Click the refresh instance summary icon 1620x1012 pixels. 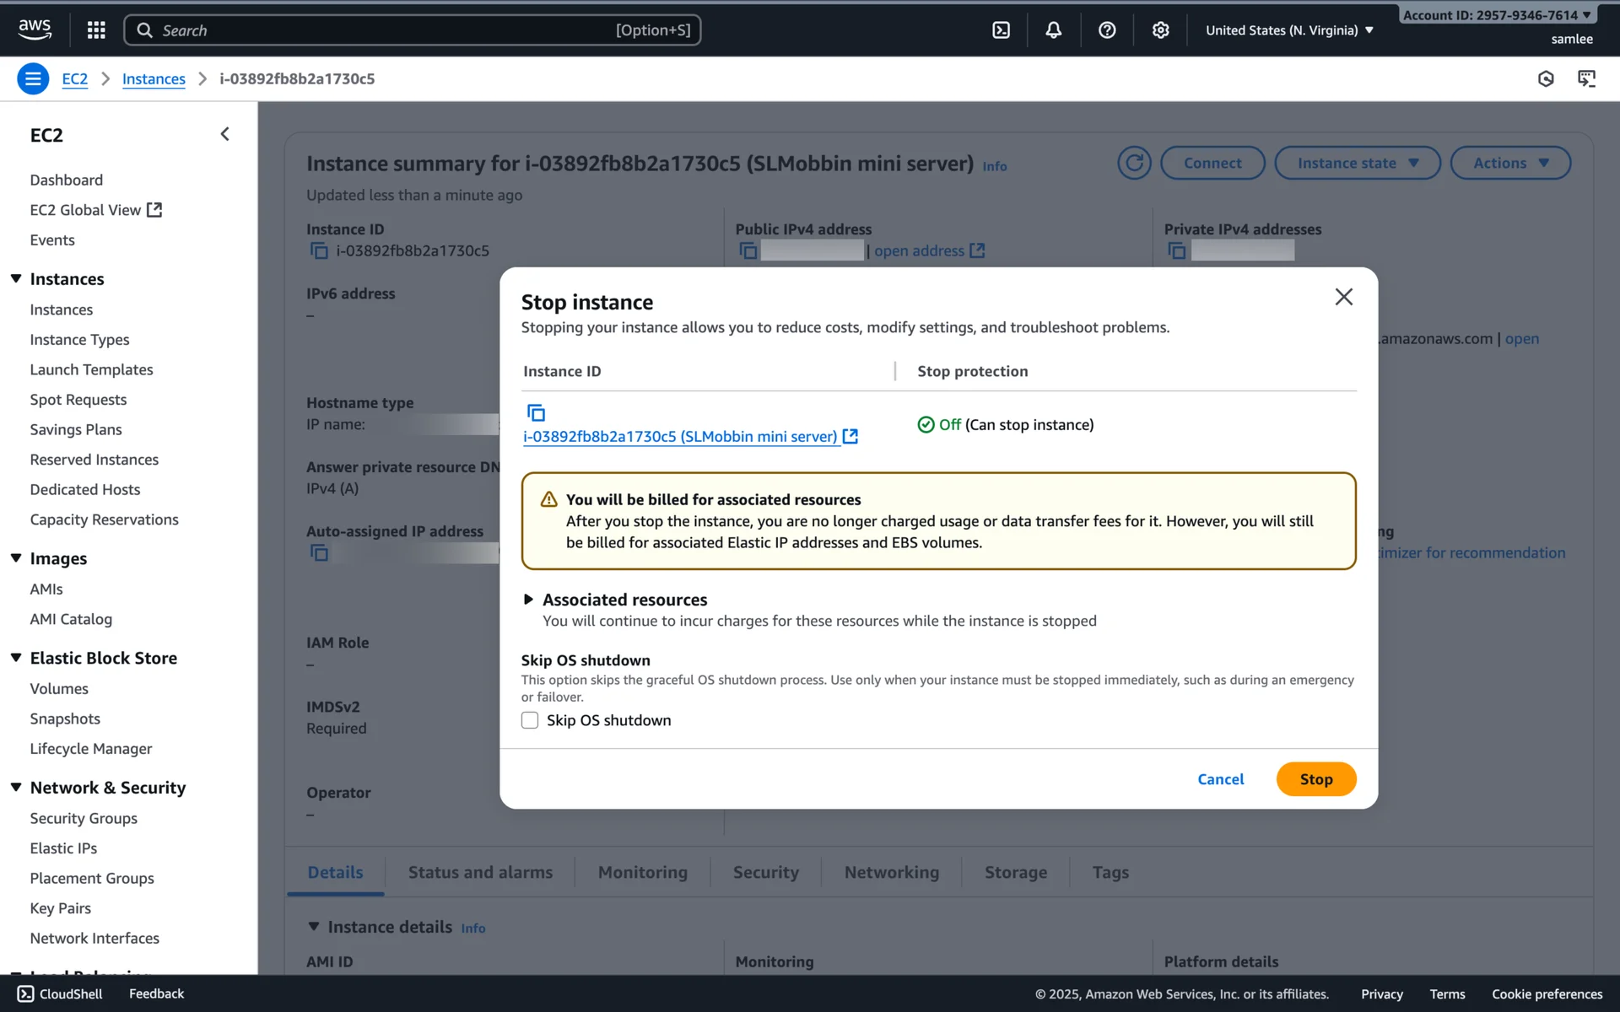[1134, 163]
